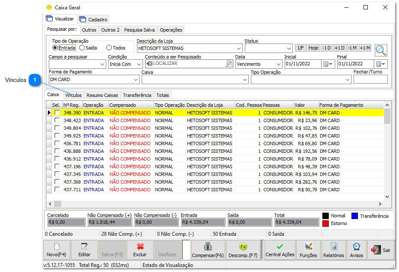Click the Hoje date button
Screen dimensions: 399x272
point(313,48)
